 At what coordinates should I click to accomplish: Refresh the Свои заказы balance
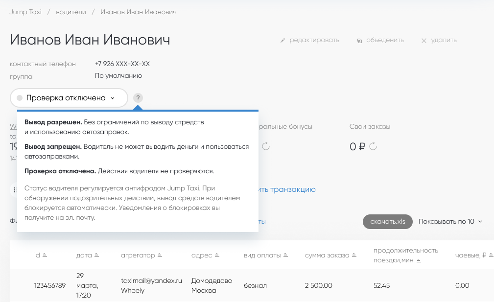(373, 146)
